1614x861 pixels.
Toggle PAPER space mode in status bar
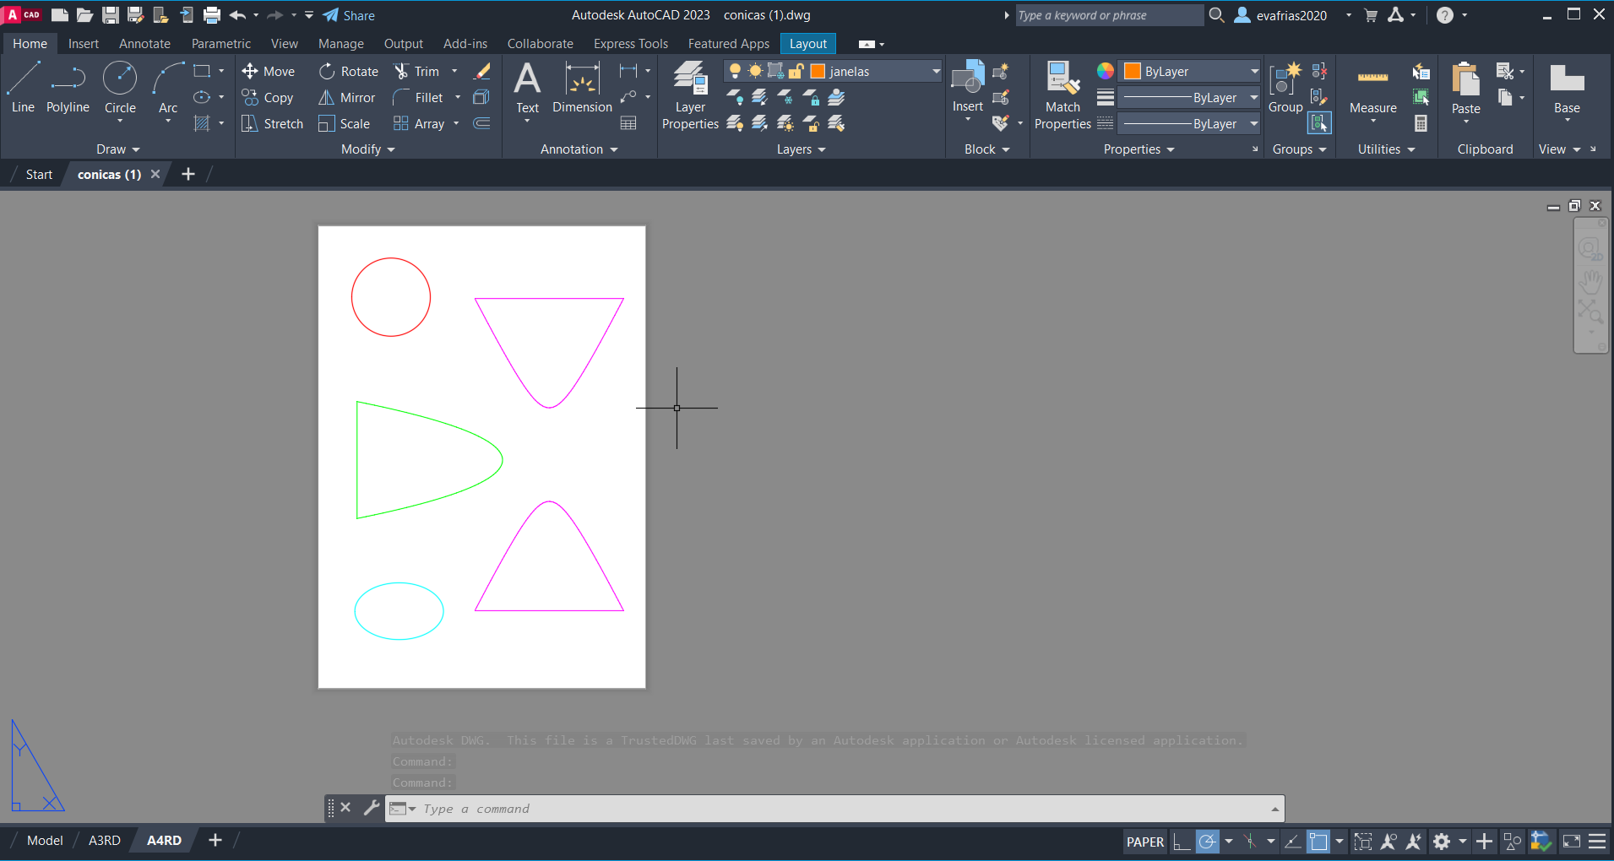point(1144,842)
